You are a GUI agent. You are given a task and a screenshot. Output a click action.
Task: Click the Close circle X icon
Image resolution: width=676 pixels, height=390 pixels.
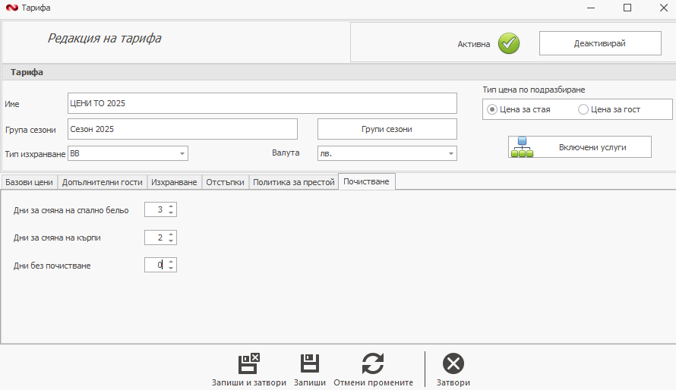pos(453,363)
